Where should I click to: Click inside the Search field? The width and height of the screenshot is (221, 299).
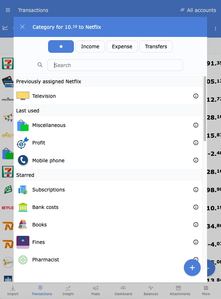pyautogui.click(x=115, y=65)
